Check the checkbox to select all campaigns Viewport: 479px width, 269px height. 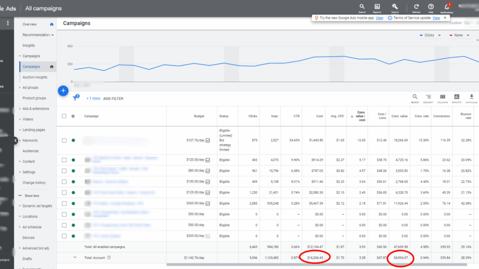point(64,116)
